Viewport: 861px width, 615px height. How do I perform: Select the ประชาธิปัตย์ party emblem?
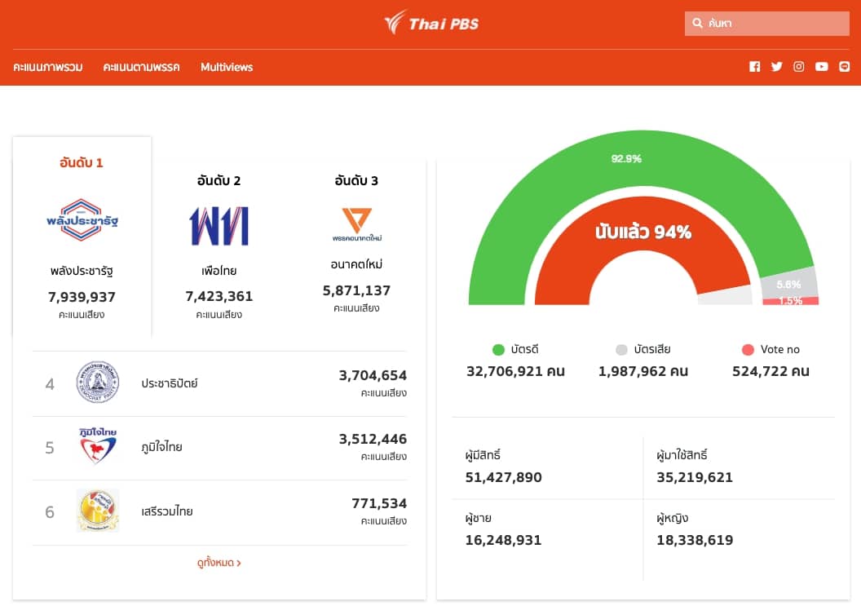pyautogui.click(x=98, y=383)
